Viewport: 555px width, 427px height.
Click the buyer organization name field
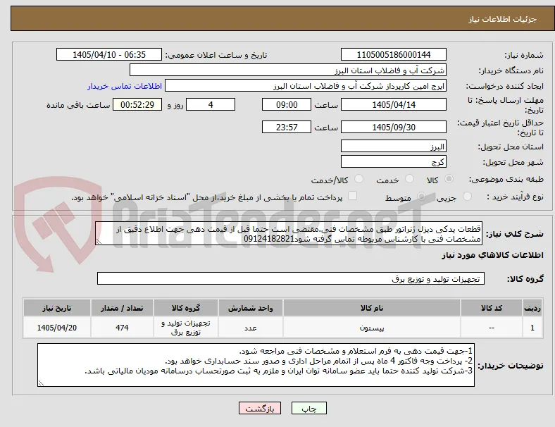[x=288, y=70]
